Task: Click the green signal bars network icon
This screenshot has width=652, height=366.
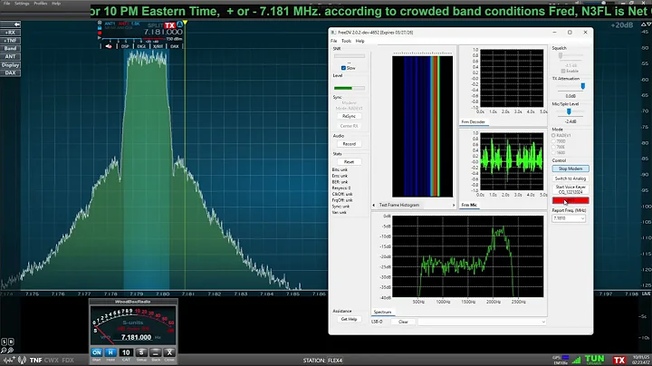Action: click(x=576, y=361)
